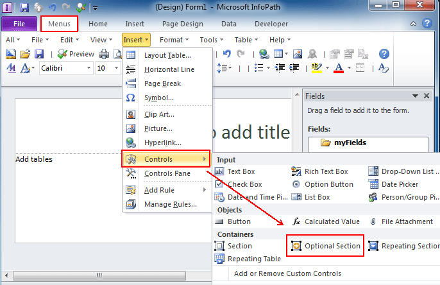Choose Clip Art menu entry
The height and width of the screenshot is (285, 440).
(x=167, y=114)
